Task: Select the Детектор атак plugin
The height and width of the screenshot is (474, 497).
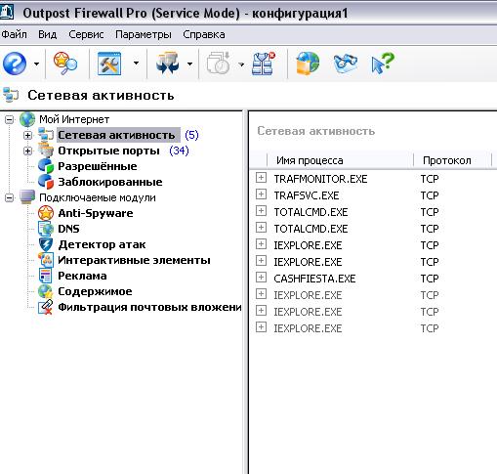Action: pyautogui.click(x=102, y=244)
